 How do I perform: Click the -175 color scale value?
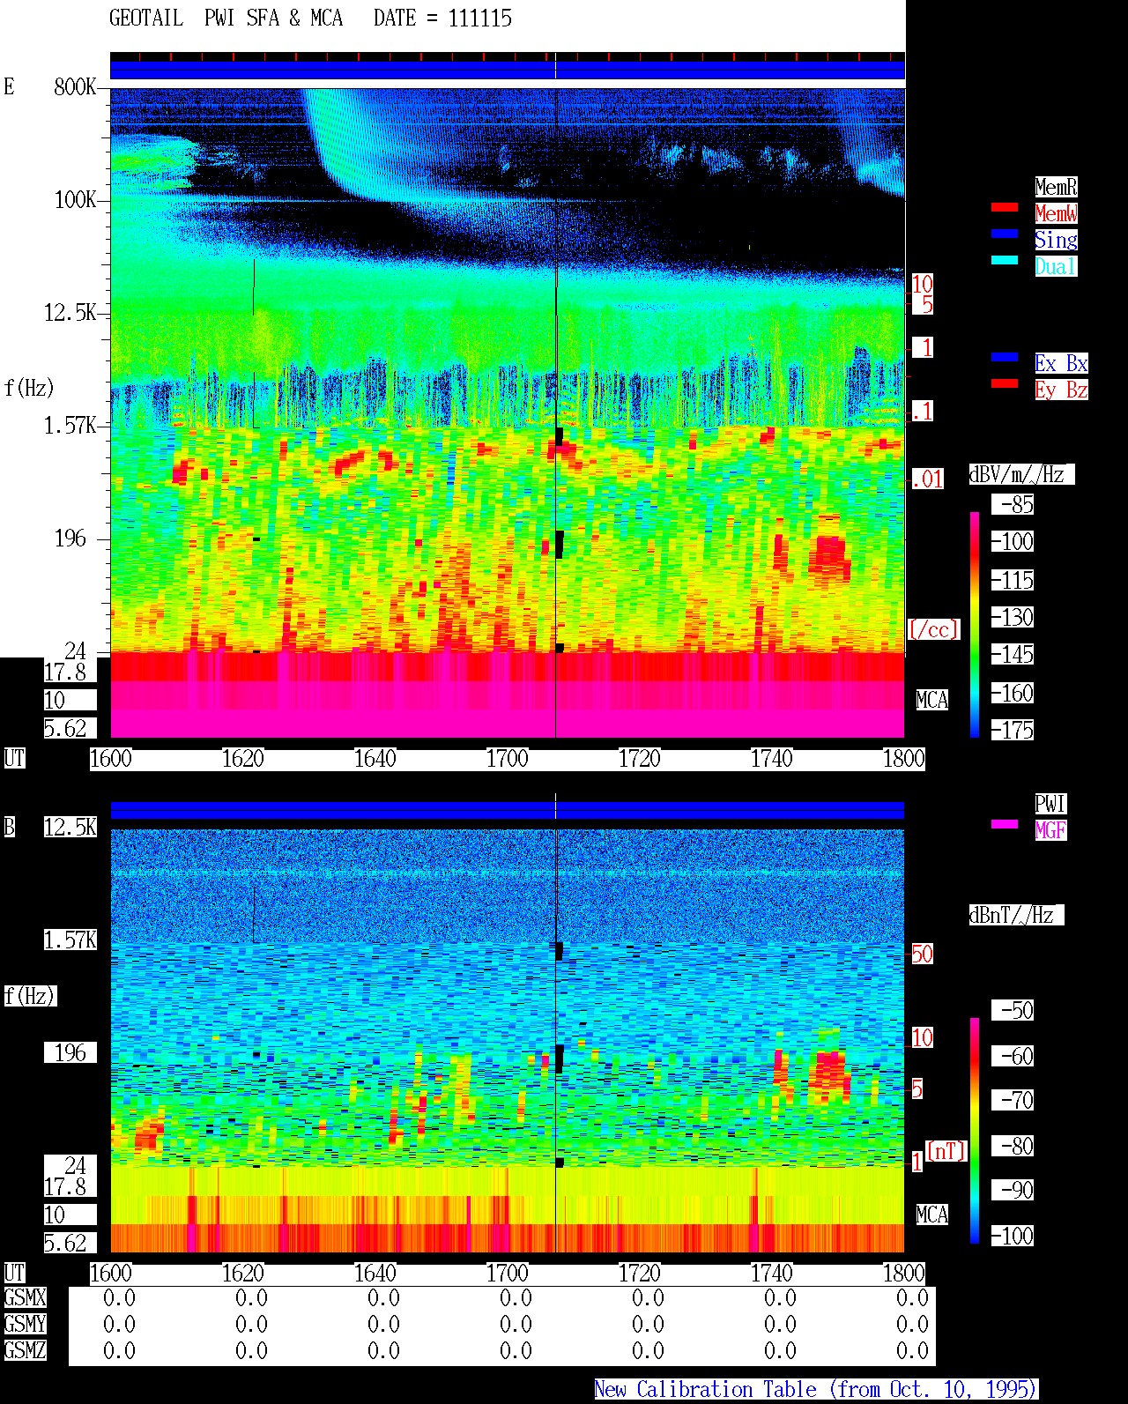pos(1013,731)
